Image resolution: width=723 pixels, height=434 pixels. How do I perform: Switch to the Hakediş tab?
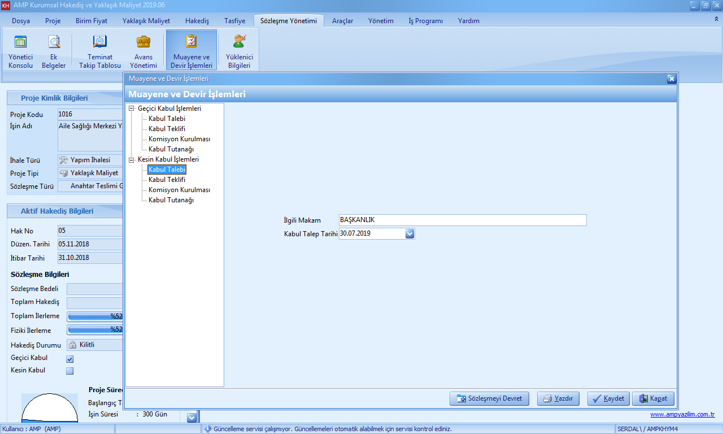coord(197,21)
